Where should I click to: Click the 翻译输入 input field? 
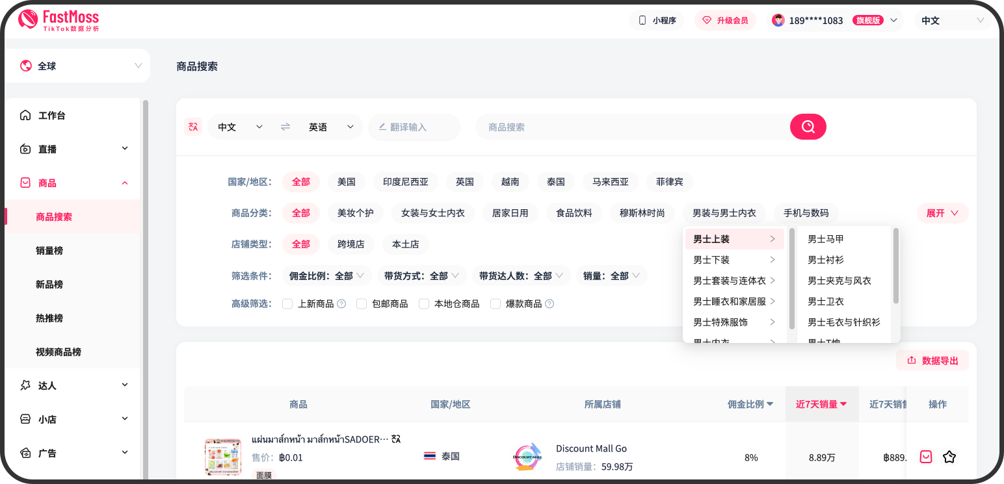(x=414, y=127)
